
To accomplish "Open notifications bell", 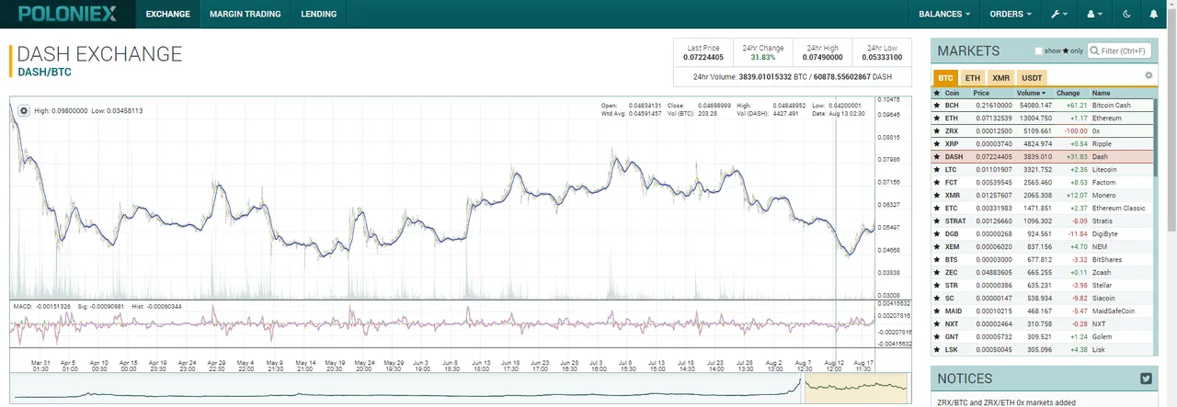I will tap(1154, 14).
